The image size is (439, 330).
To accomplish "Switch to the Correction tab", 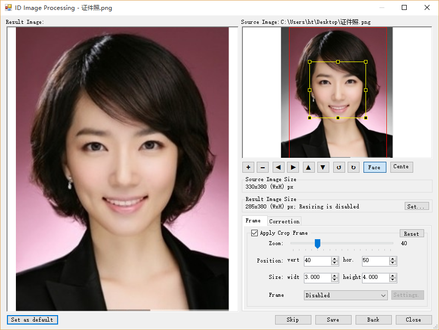I will (284, 221).
